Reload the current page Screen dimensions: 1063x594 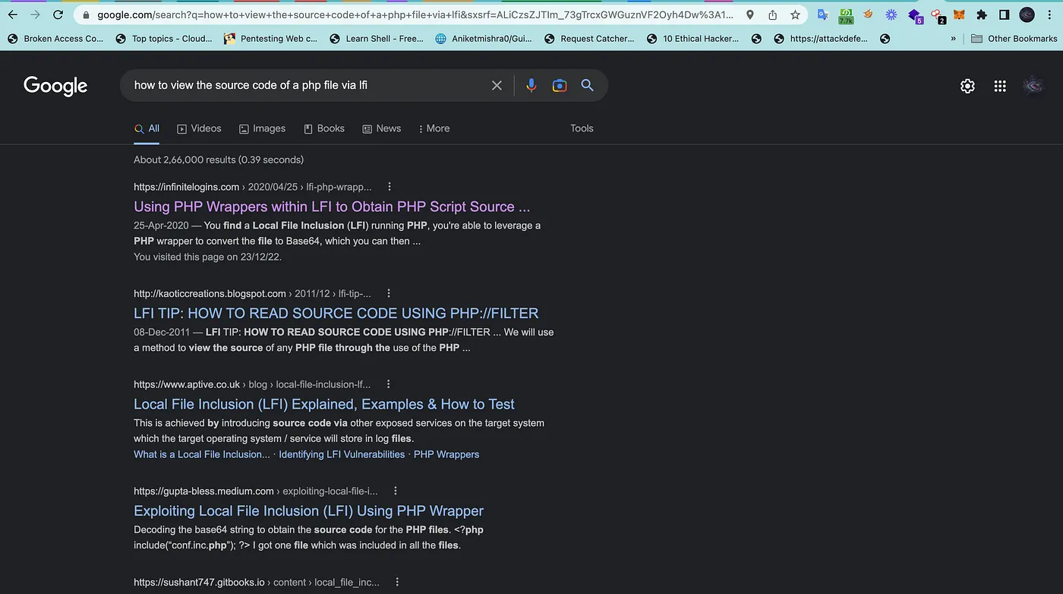point(58,14)
